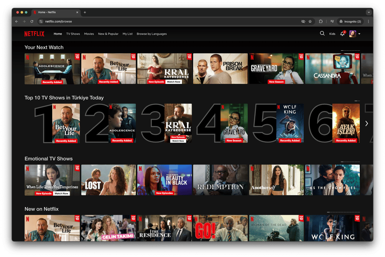
Task: Open the media control icon in toolbar
Action: pyautogui.click(x=332, y=21)
